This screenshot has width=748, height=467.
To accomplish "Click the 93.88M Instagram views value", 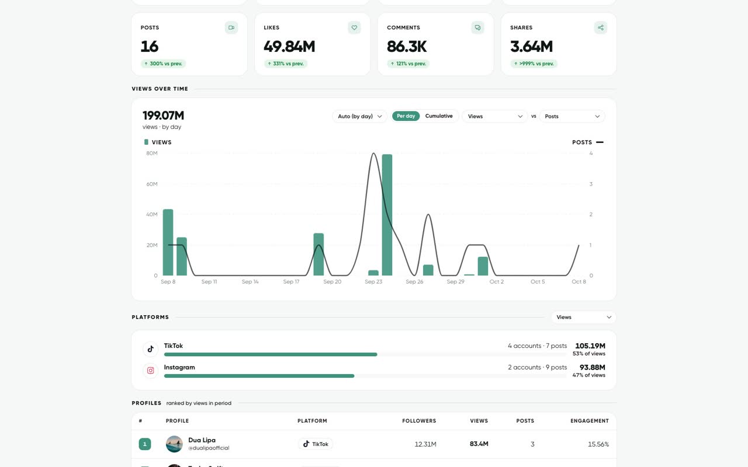I will point(592,367).
